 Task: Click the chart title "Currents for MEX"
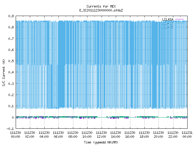[x=101, y=6]
